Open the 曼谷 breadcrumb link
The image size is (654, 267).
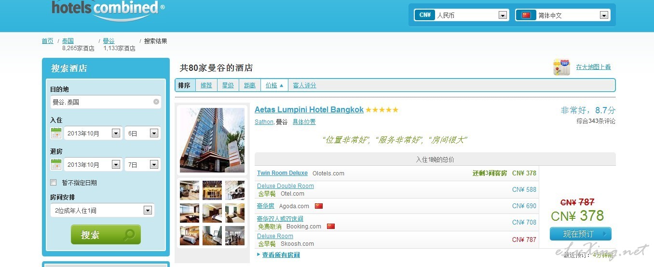[109, 41]
